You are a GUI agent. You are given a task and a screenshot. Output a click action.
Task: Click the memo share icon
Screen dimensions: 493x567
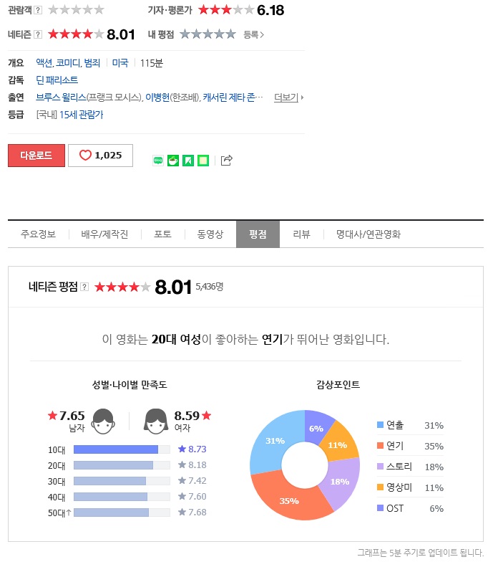(203, 160)
